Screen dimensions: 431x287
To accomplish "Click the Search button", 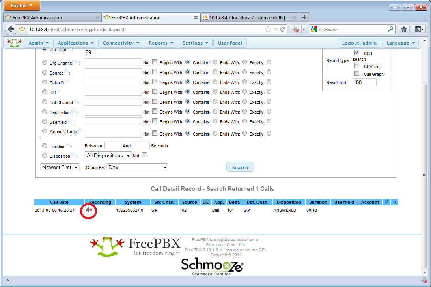I will tap(240, 167).
